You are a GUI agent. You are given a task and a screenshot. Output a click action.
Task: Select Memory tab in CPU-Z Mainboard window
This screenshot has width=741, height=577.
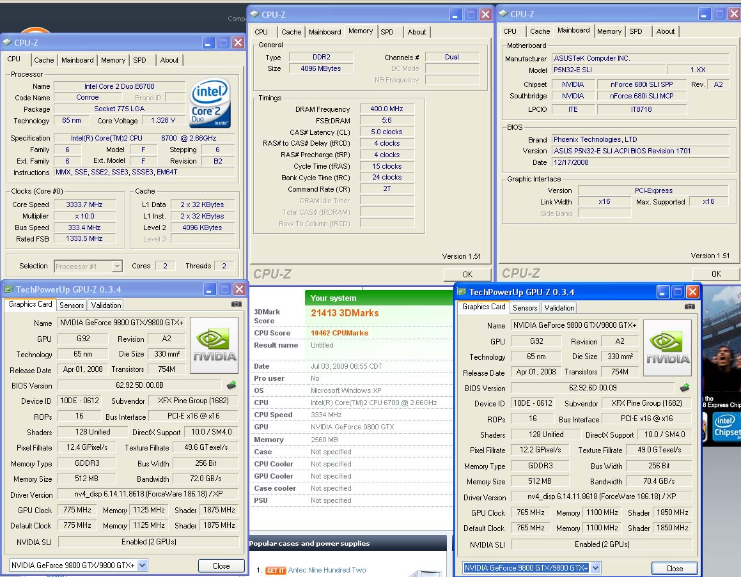pos(609,31)
